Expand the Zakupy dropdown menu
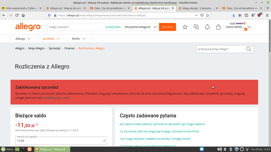This screenshot has height=152, width=271. tap(23, 39)
